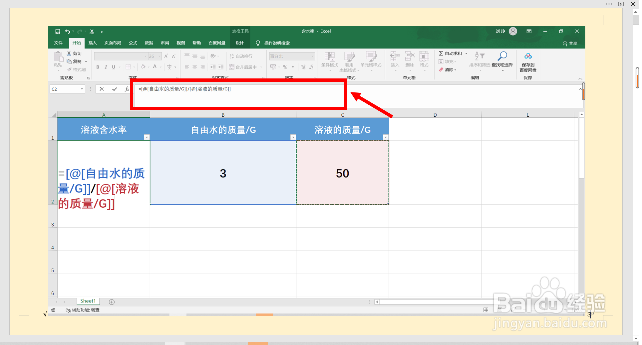
Task: Open the 插入 ribbon tab
Action: pyautogui.click(x=92, y=43)
